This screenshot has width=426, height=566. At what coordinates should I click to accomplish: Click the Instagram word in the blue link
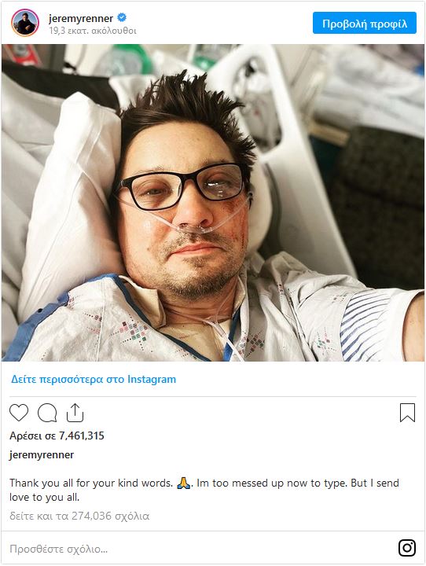point(152,380)
